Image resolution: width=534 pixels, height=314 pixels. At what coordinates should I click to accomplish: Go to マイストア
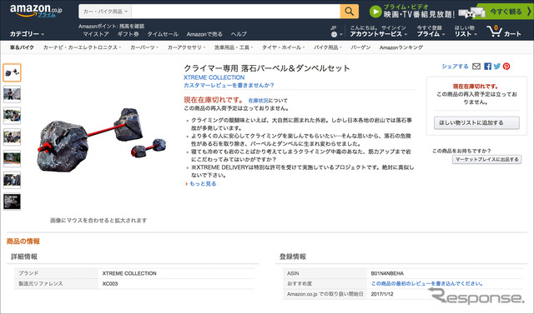[96, 34]
